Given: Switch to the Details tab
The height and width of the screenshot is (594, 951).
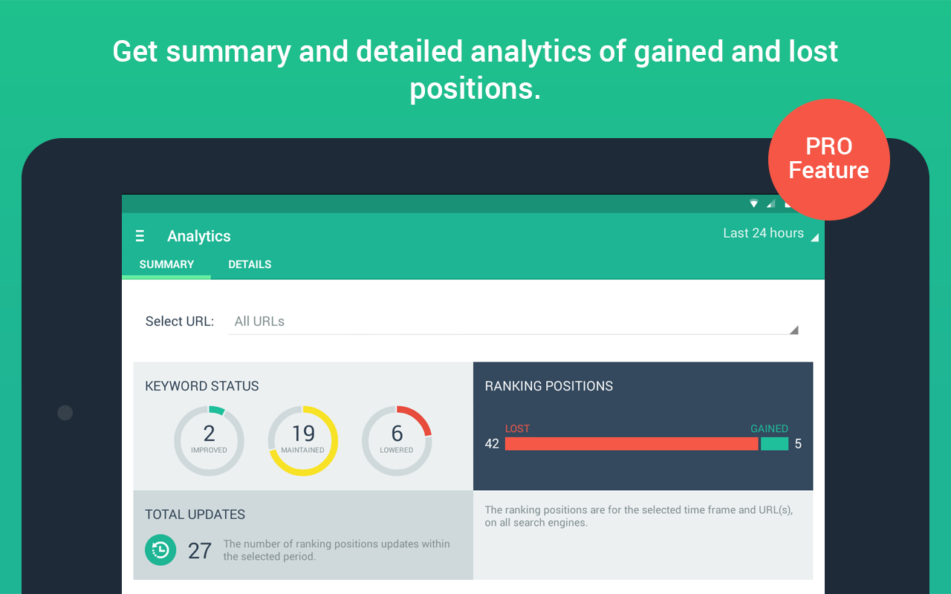Looking at the screenshot, I should pyautogui.click(x=250, y=264).
